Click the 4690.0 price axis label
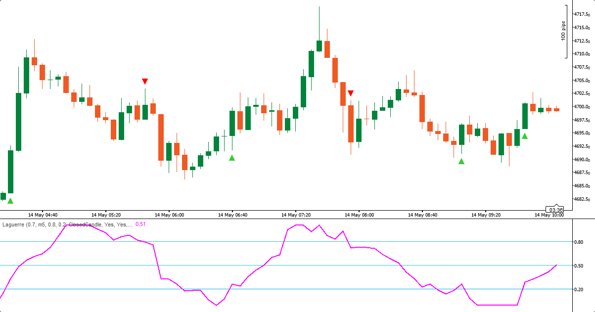 pyautogui.click(x=582, y=160)
